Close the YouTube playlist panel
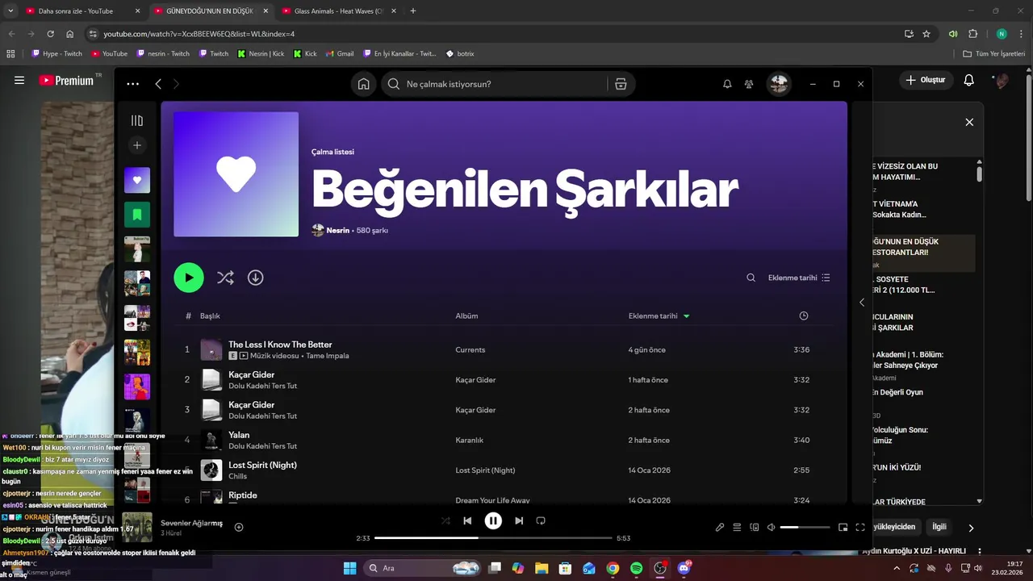Screen dimensions: 1033x581 (969, 122)
